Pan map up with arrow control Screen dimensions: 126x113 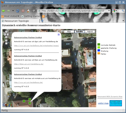click(x=6, y=32)
